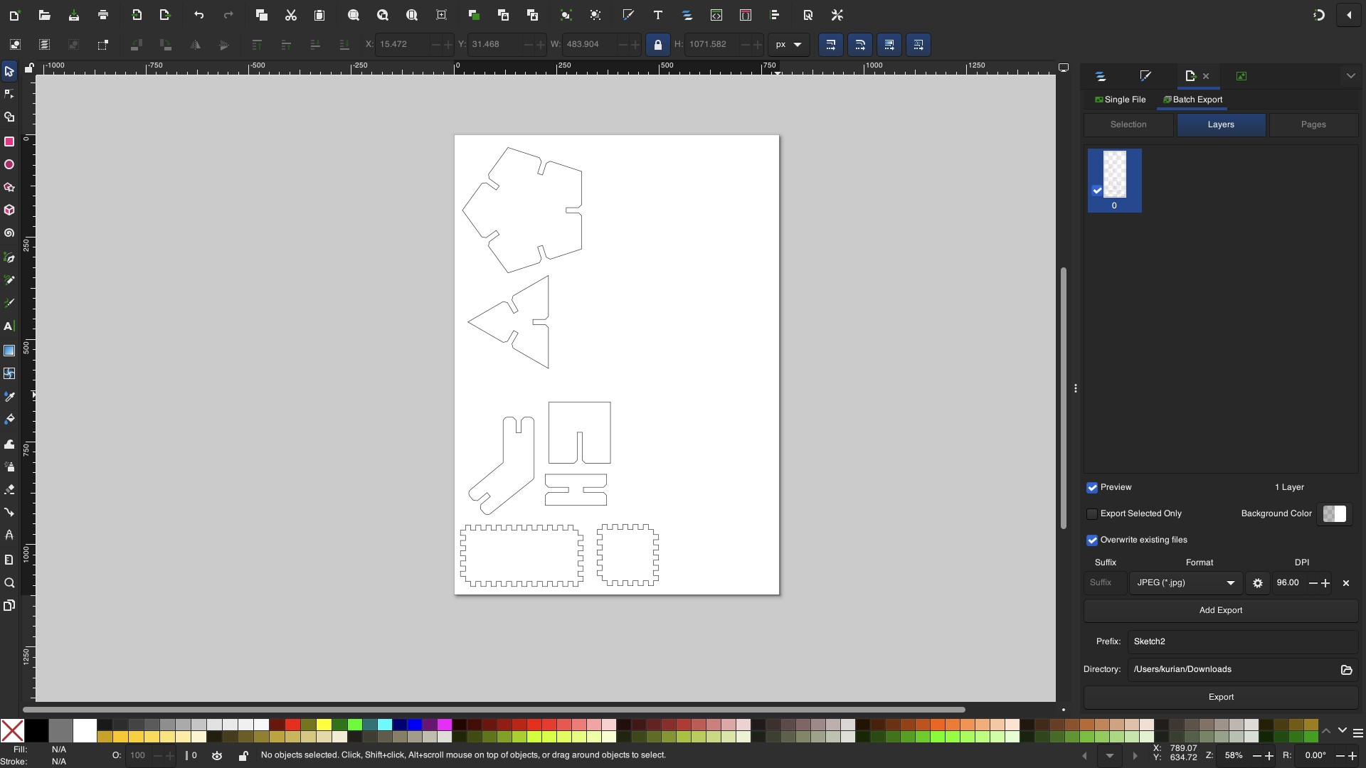The width and height of the screenshot is (1366, 768).
Task: Select the Text tool in the toolbox
Action: pos(9,326)
